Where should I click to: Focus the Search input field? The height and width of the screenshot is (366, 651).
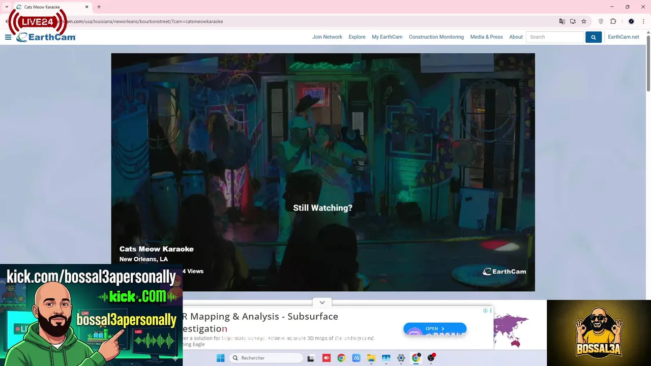tap(555, 37)
